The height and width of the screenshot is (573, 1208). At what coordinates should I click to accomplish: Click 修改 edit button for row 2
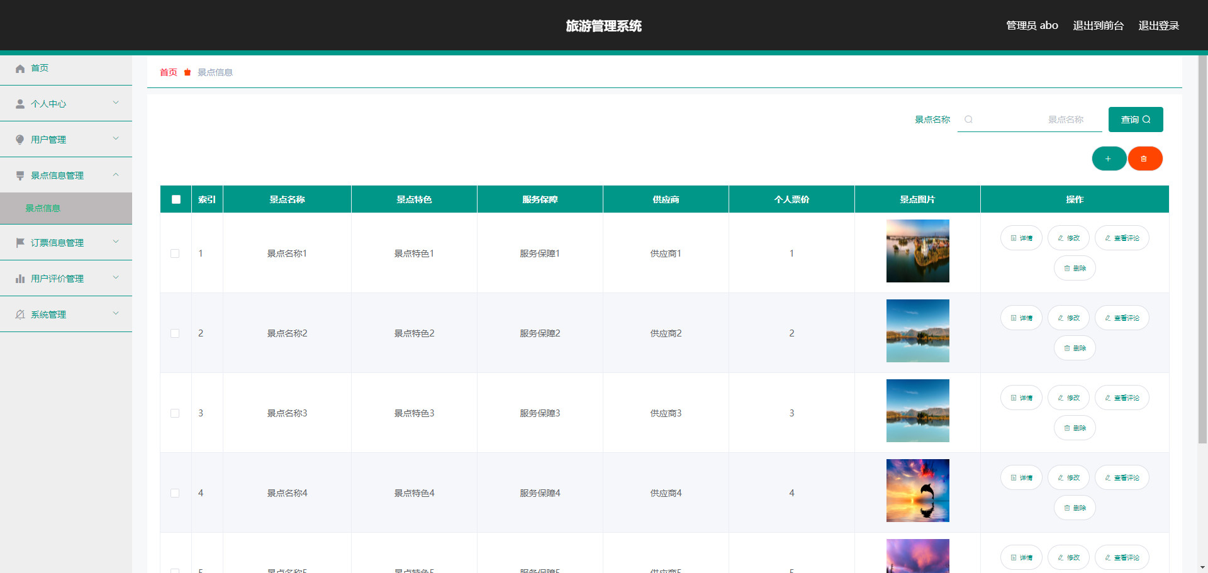click(1068, 318)
